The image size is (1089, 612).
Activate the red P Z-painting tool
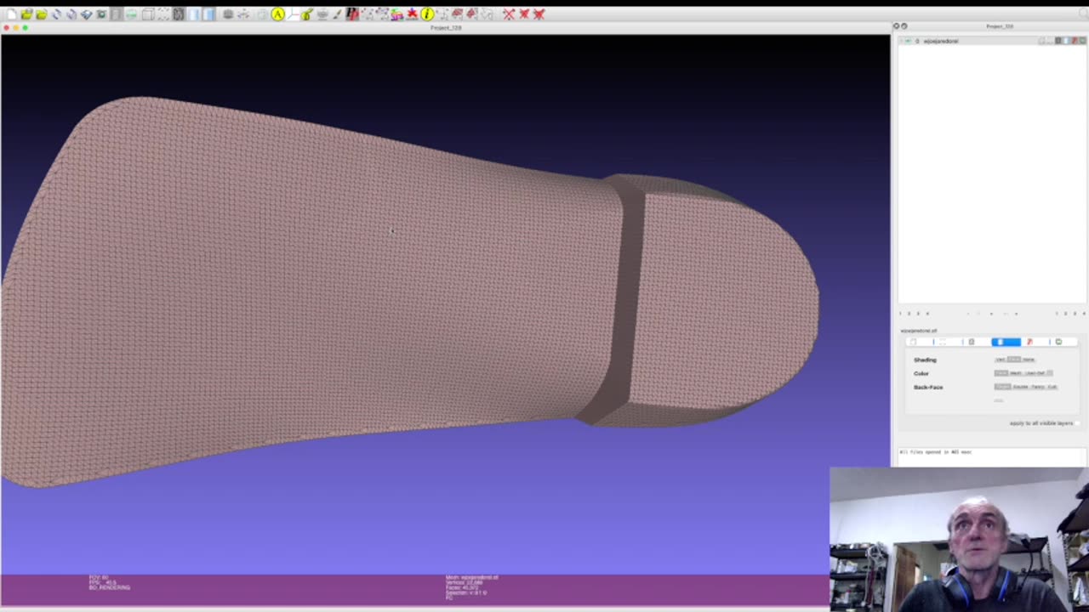pyautogui.click(x=351, y=14)
